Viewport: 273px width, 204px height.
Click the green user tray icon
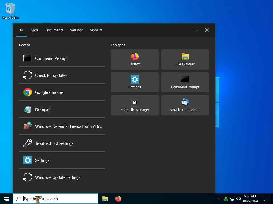[226, 199]
